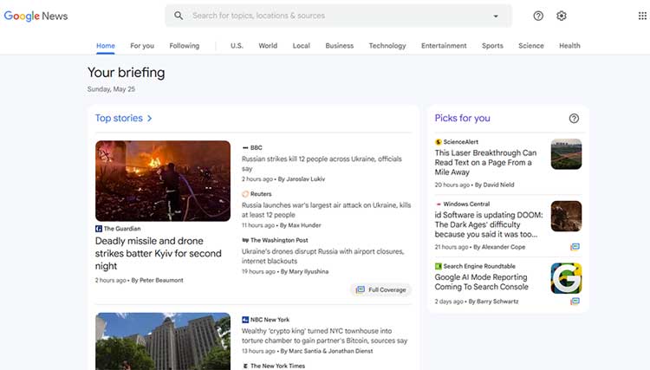Go to the U.S. section

[237, 46]
